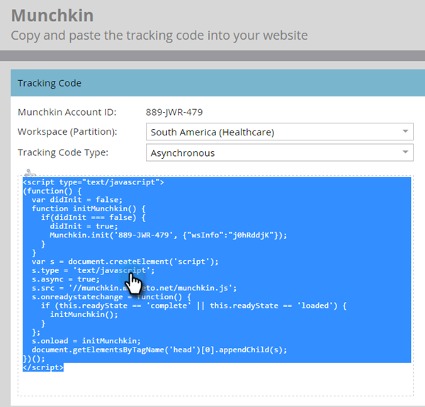This screenshot has height=407, width=425.
Task: Click the closing </script> tag line
Action: 43,367
